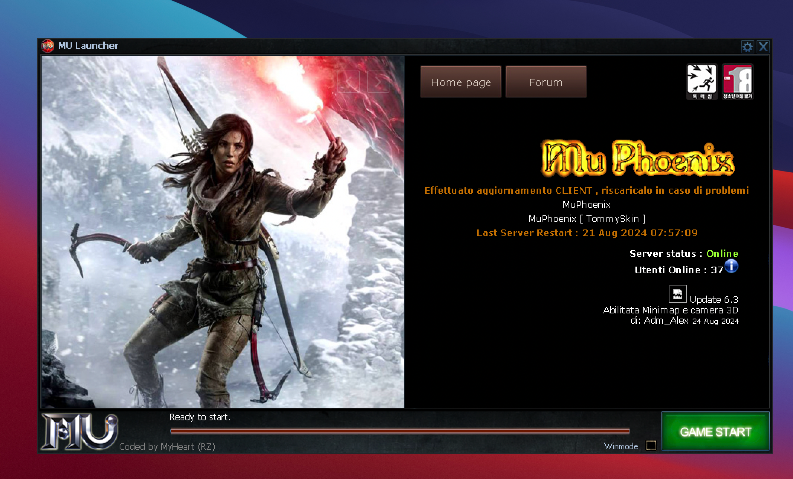The width and height of the screenshot is (793, 479).
Task: Click 'MuPhoenix [ TommySkin ]' text
Action: [587, 219]
